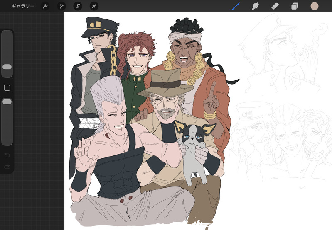Open the active color swatch
332x230 pixels.
tap(315, 6)
